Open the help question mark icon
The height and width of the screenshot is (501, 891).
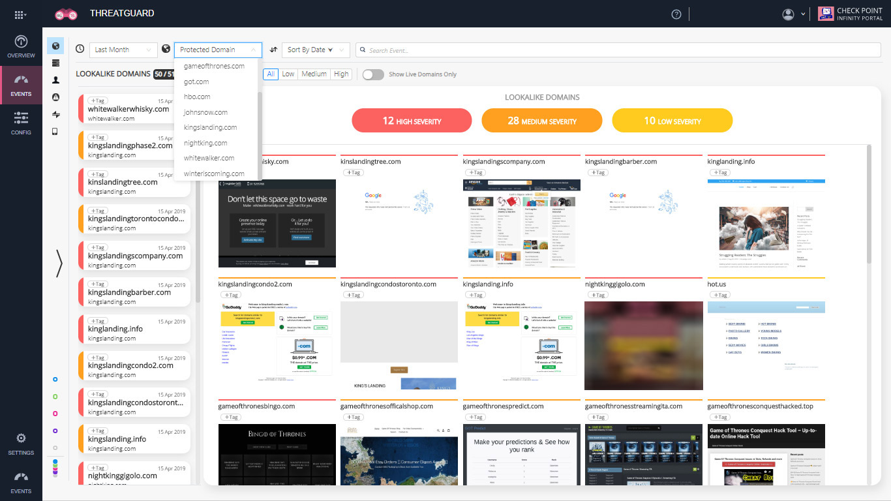[676, 14]
